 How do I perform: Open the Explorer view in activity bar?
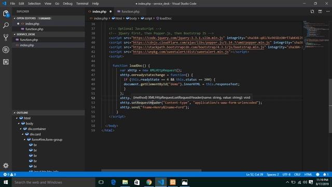[6, 14]
